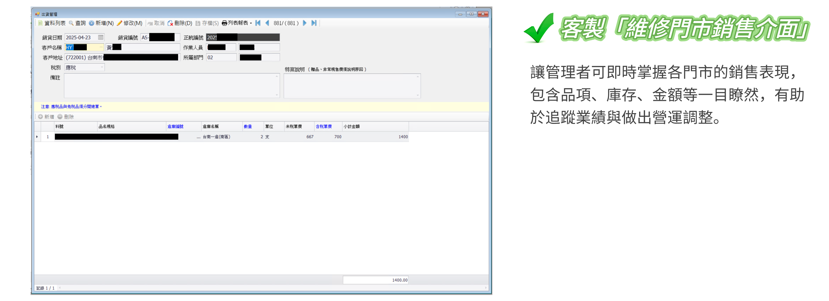The image size is (829, 301).
Task: Jump to last record arrow
Action: coord(314,23)
